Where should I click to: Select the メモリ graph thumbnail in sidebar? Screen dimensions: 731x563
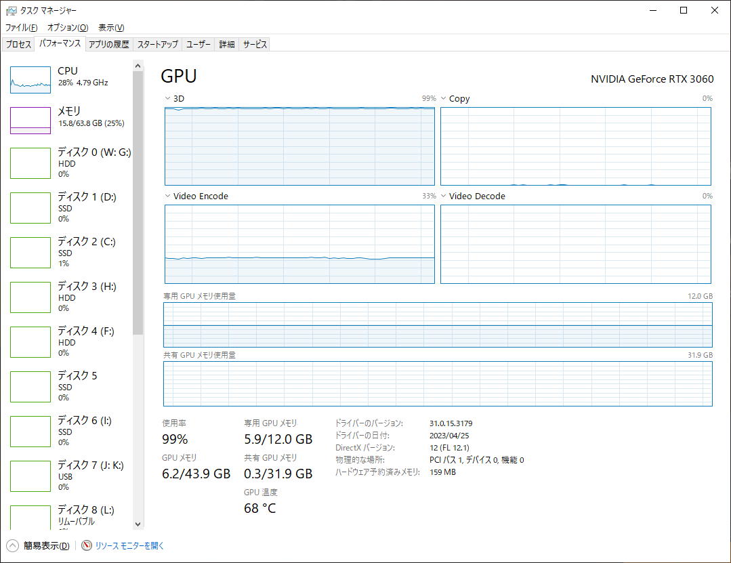coord(30,121)
